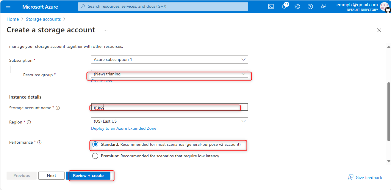Click info icon next to Storage account name

58,108
